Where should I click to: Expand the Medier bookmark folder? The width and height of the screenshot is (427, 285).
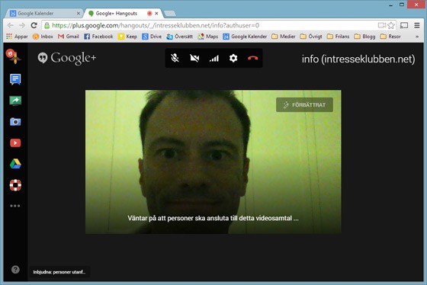284,37
